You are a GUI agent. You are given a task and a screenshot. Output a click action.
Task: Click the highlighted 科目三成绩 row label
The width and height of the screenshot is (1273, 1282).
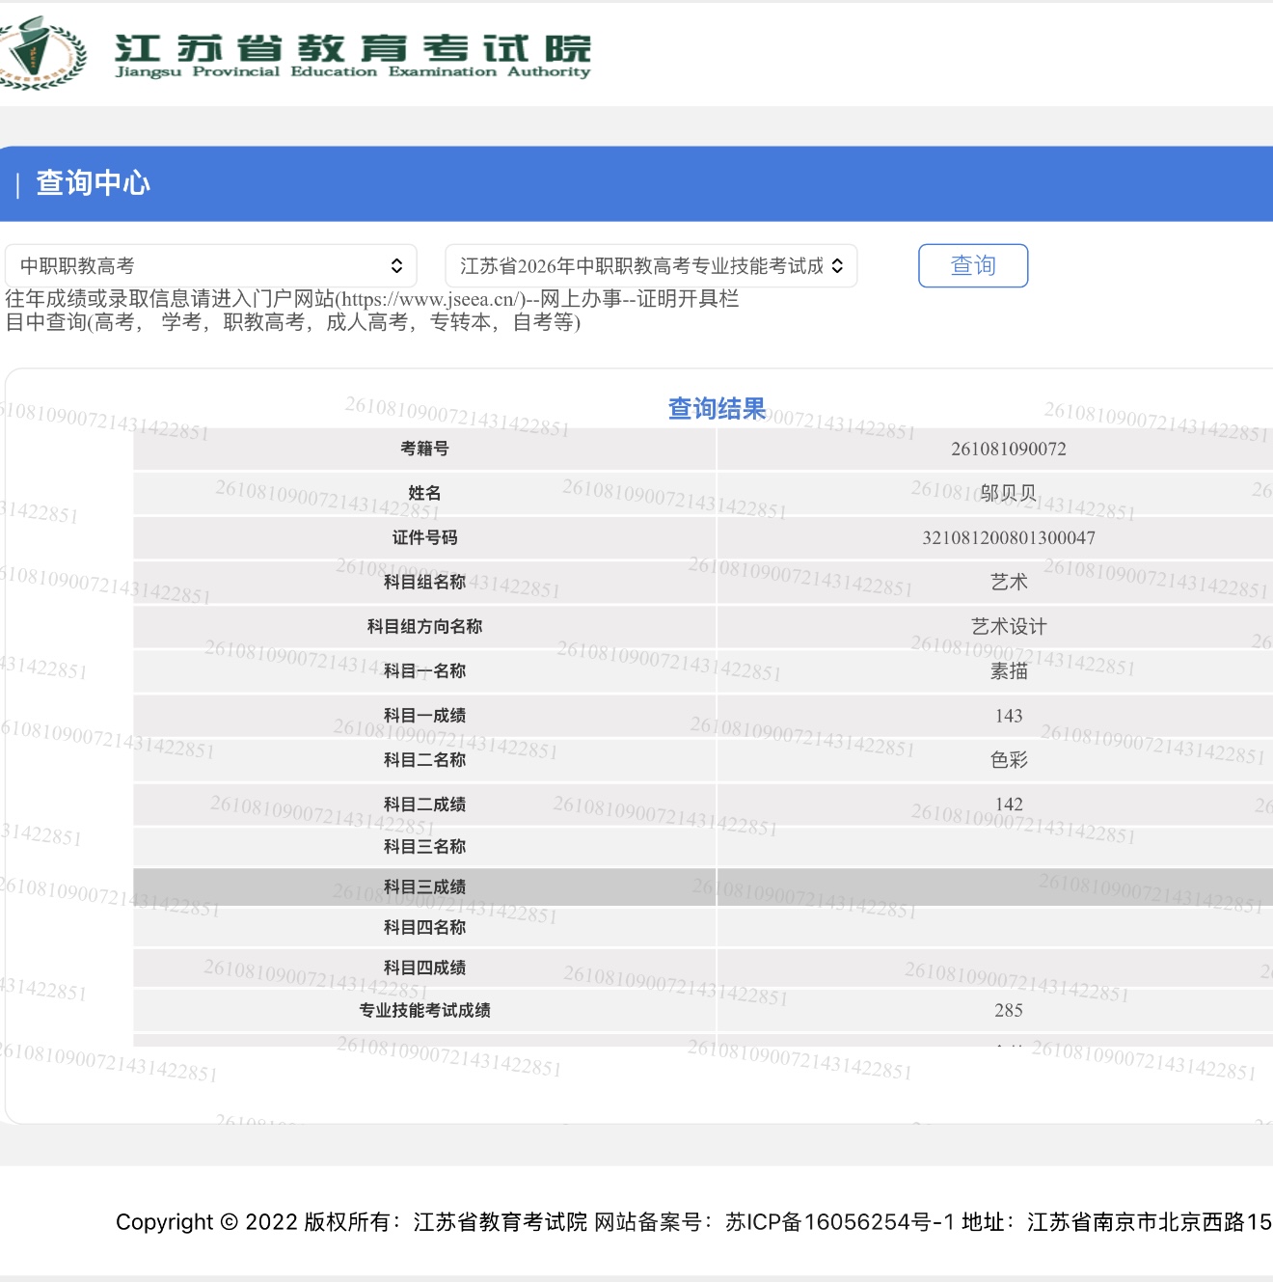(x=424, y=886)
